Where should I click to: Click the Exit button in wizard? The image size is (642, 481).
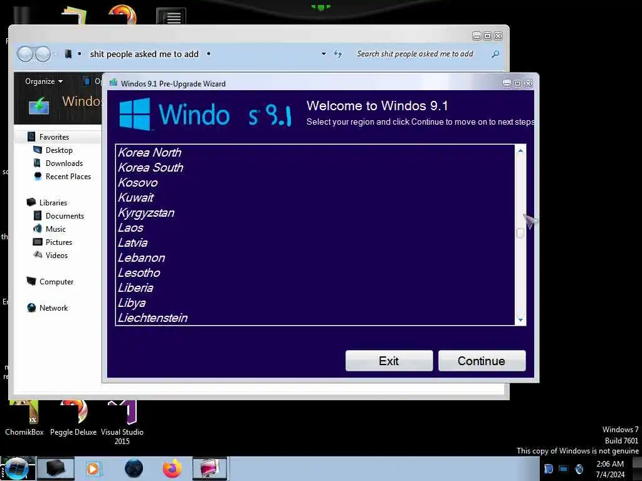(x=389, y=361)
